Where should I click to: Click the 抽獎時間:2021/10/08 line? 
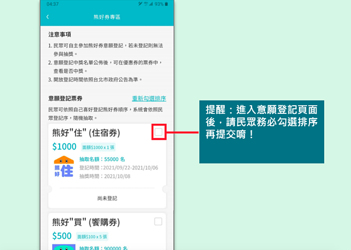tap(105, 176)
